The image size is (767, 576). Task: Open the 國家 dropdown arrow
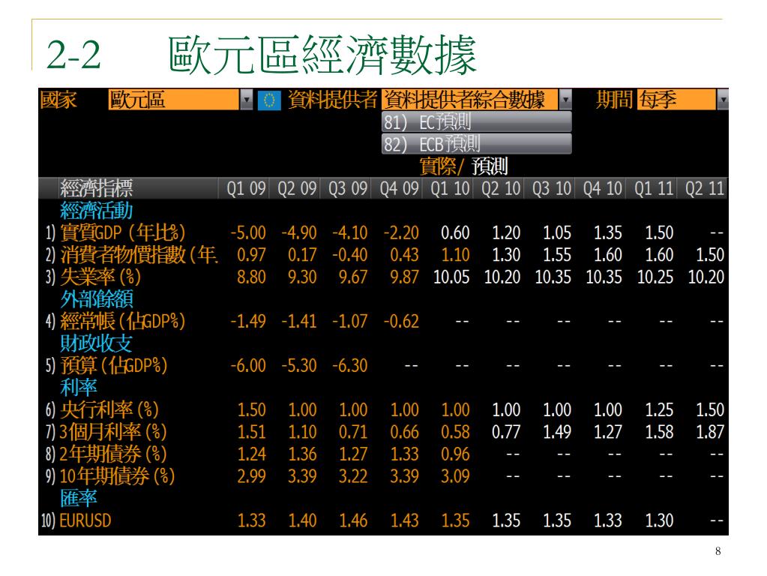(x=247, y=100)
